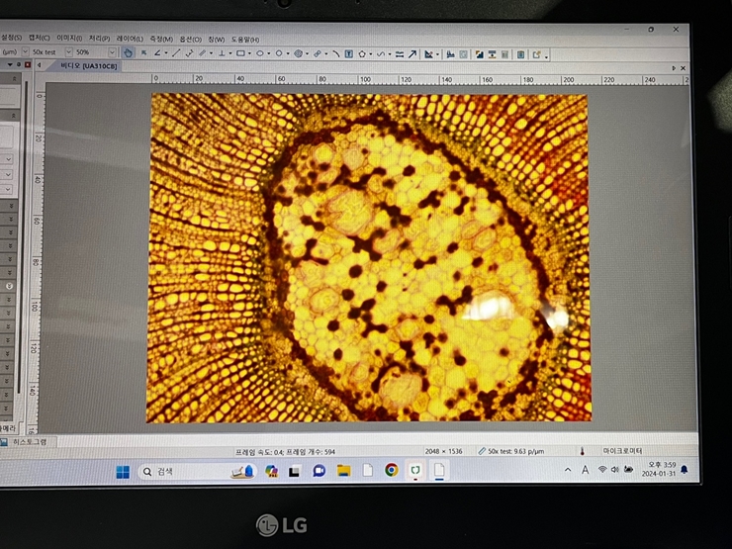Open the 측정(M) menu
Screen dimensions: 732x549
[160, 40]
